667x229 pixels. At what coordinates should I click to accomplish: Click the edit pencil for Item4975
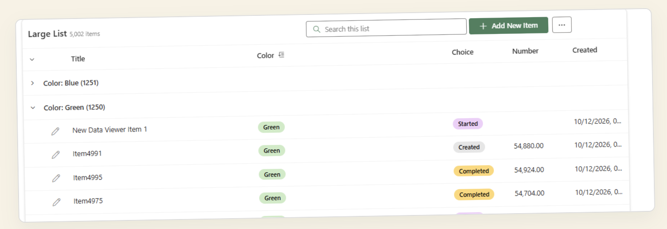coord(57,202)
